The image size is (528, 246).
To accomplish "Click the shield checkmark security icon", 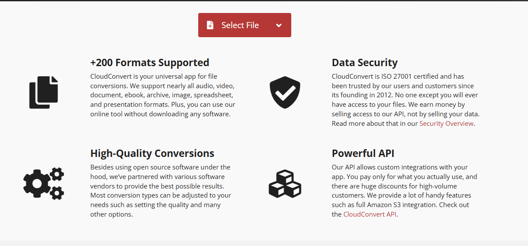I will click(x=285, y=92).
